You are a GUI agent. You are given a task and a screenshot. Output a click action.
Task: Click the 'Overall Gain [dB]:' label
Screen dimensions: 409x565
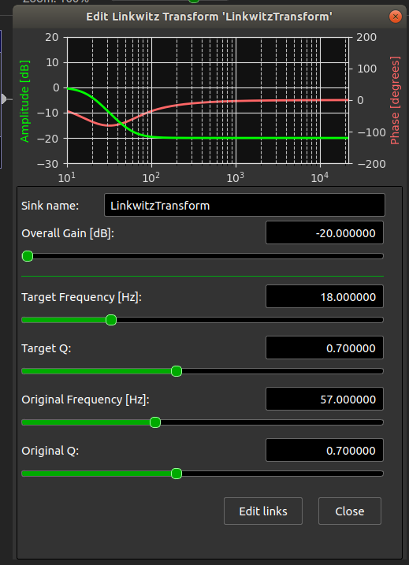(68, 233)
